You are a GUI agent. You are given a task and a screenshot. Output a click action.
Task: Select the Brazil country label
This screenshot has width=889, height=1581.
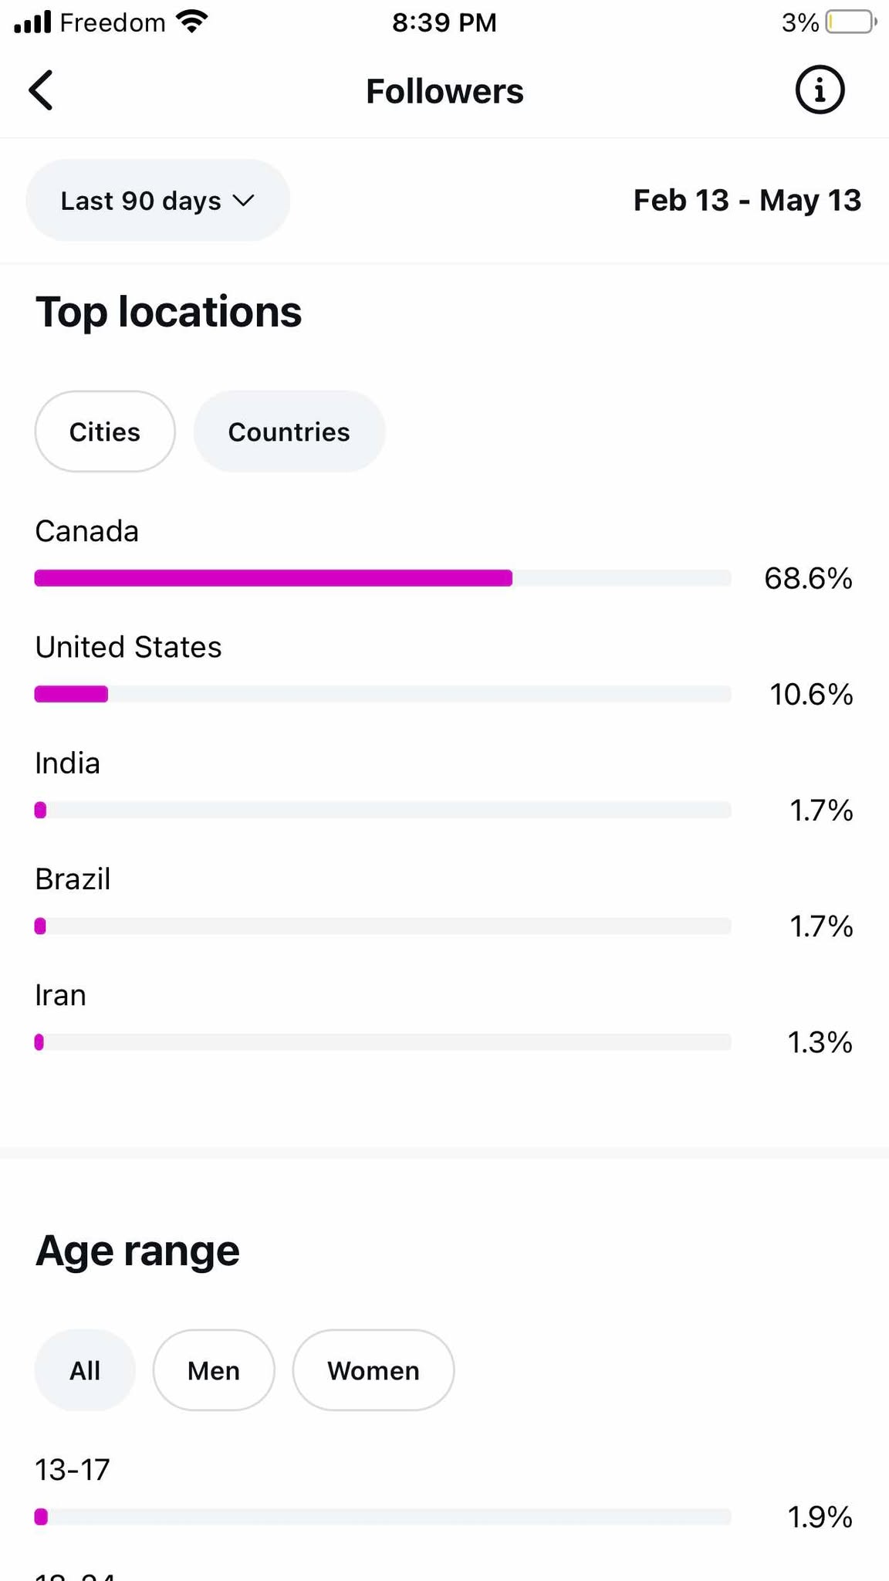73,879
